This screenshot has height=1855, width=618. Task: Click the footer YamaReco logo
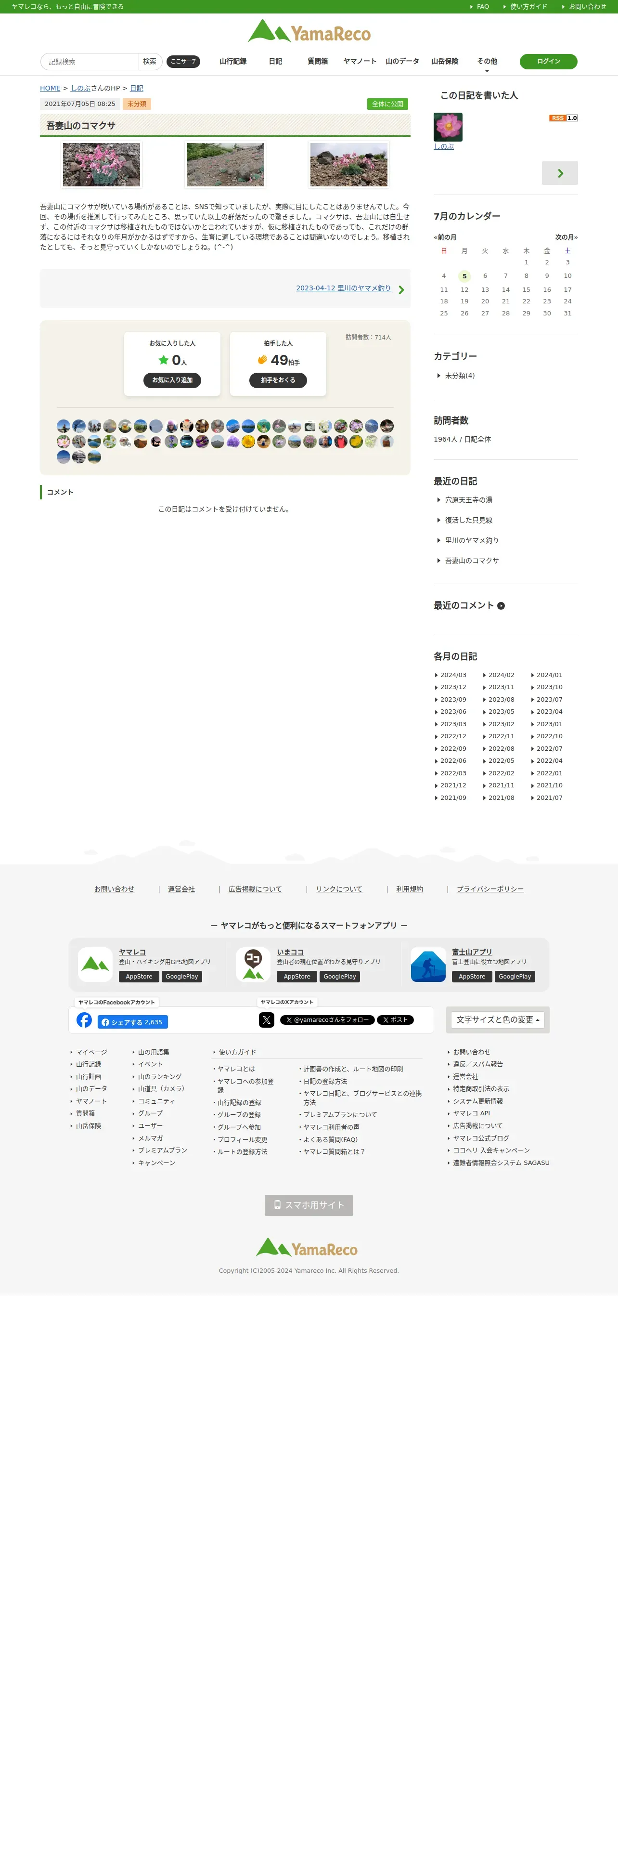(x=307, y=1247)
